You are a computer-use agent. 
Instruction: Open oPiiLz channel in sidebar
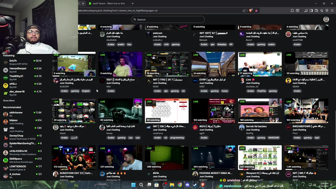(22, 85)
